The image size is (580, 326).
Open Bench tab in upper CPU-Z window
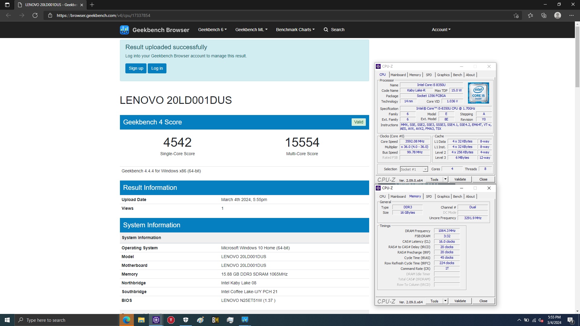pyautogui.click(x=457, y=75)
